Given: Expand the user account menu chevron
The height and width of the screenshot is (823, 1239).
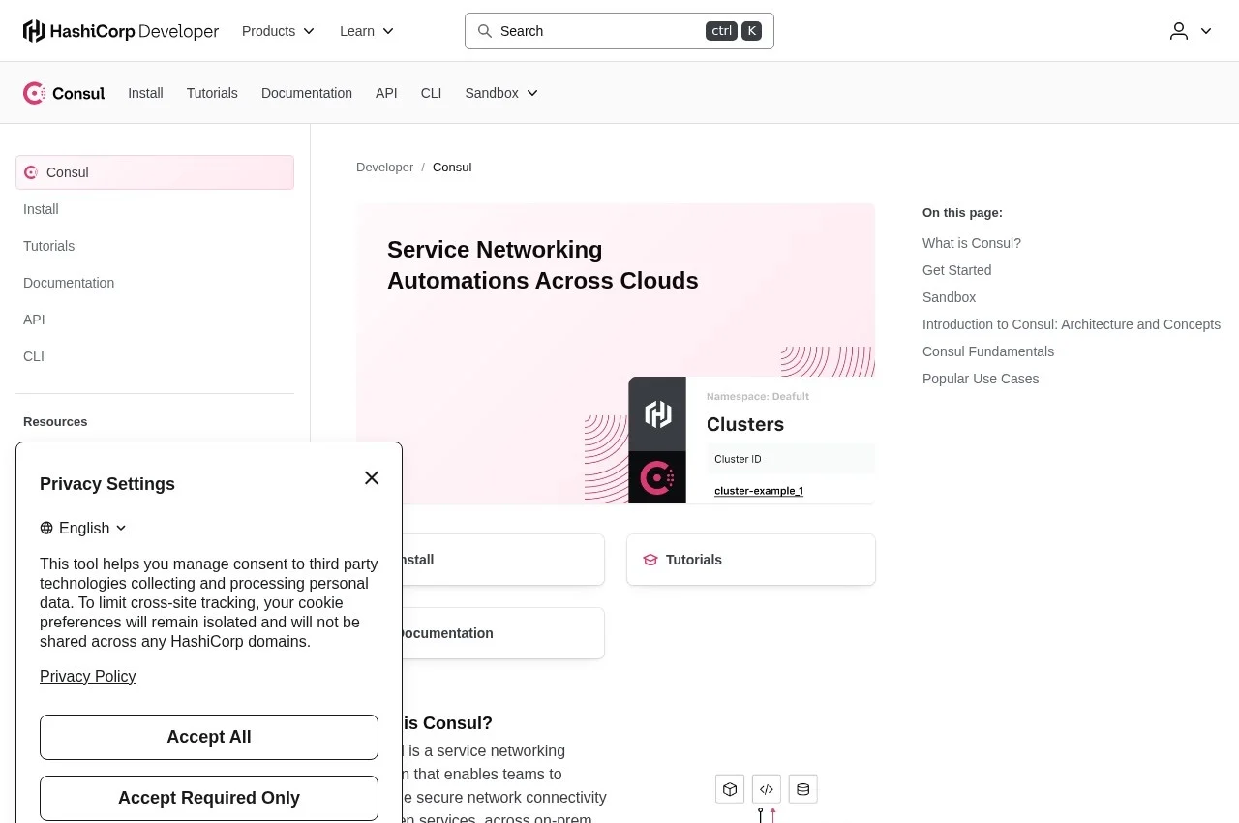Looking at the screenshot, I should coord(1206,31).
